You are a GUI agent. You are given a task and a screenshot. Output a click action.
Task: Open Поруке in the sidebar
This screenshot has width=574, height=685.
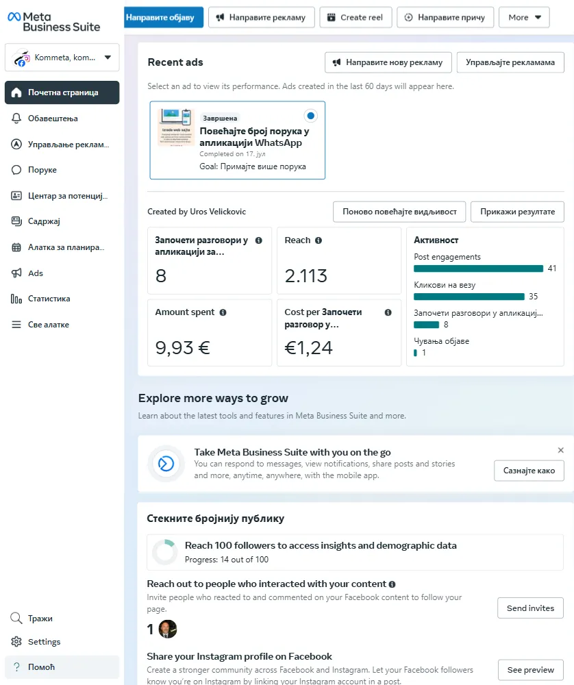[62, 170]
